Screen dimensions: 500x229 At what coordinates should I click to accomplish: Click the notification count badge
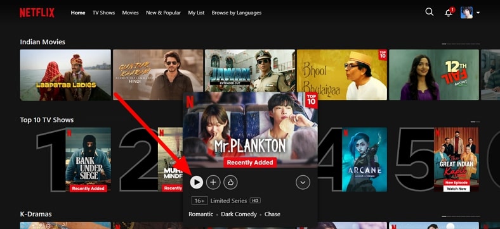click(x=452, y=9)
